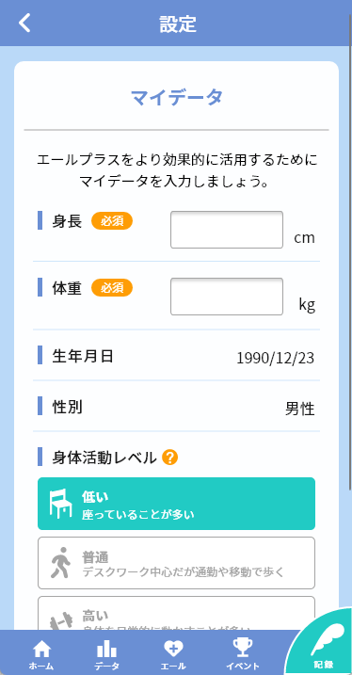Tap the 生年月日 row label
This screenshot has width=352, height=675.
[x=83, y=356]
